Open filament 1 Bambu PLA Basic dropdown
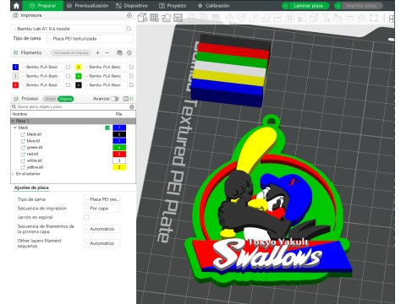The width and height of the screenshot is (406, 304). [42, 67]
